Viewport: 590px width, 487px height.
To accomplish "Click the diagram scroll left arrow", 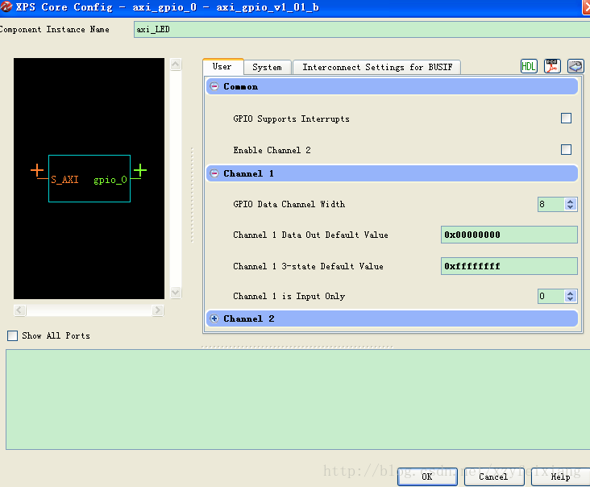I will 20,310.
